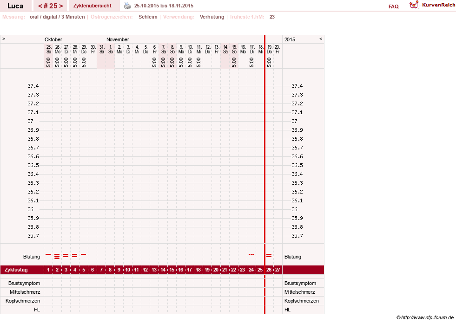The width and height of the screenshot is (456, 323).
Task: Click the right-edge chart scroll arrow
Action: 321,39
